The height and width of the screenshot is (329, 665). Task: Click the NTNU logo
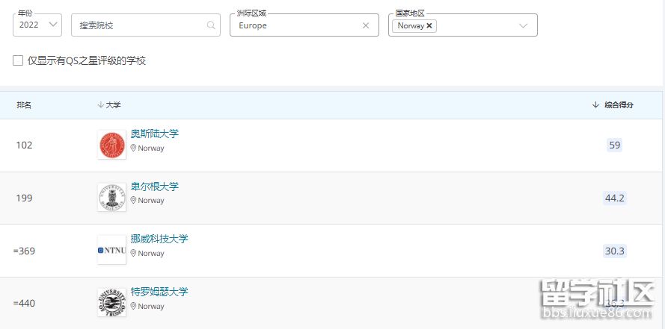tap(111, 250)
